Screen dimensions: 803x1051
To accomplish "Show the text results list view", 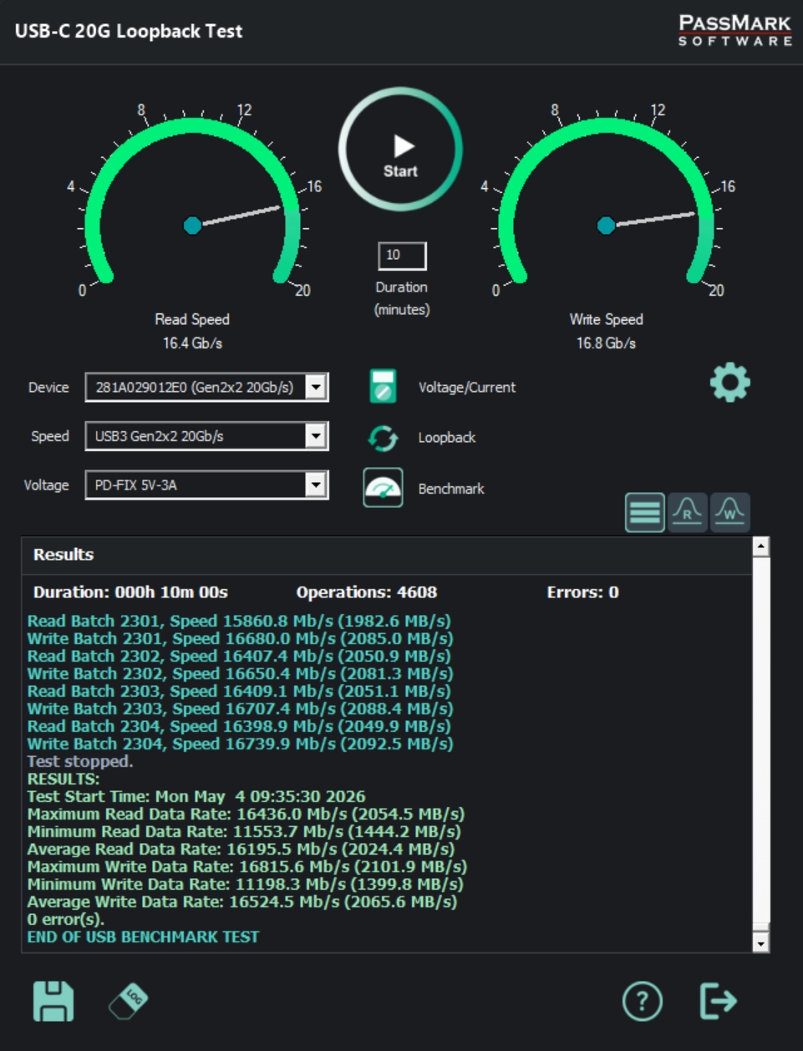I will point(644,511).
